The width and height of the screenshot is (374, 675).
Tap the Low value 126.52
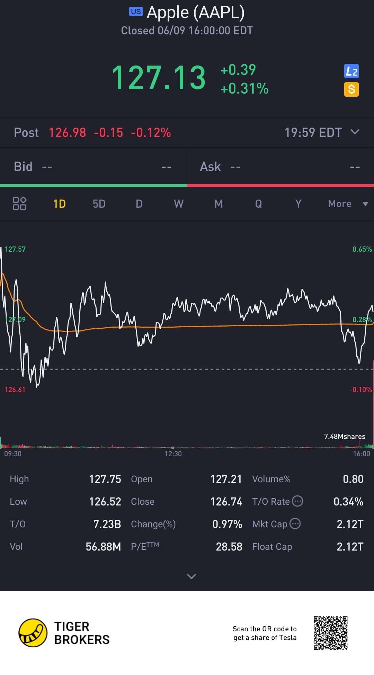[105, 502]
